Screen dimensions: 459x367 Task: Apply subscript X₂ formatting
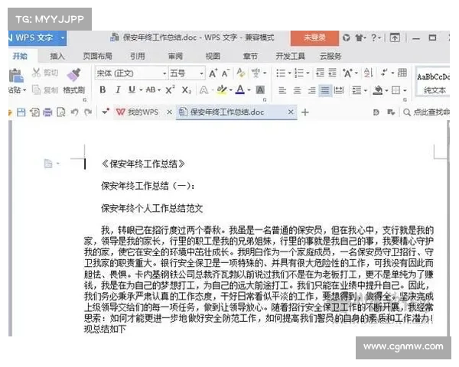tap(186, 90)
